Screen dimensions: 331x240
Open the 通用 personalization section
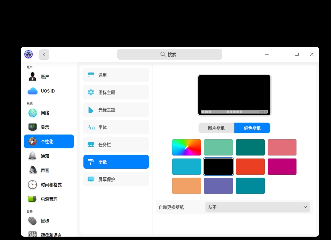click(x=116, y=75)
